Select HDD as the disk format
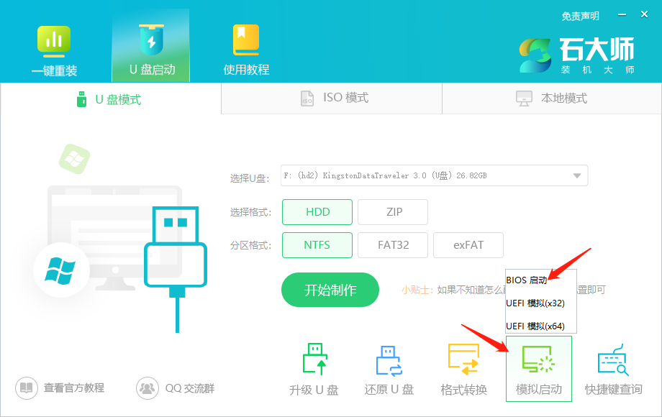The image size is (662, 417). (x=317, y=211)
